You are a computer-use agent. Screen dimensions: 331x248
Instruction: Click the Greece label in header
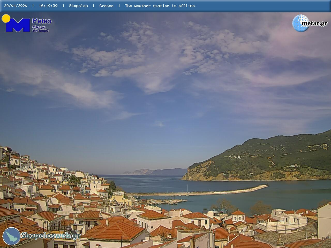pos(106,6)
